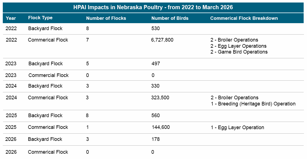Image resolution: width=307 pixels, height=159 pixels.
Task: Select the Year column header
Action: [11, 18]
